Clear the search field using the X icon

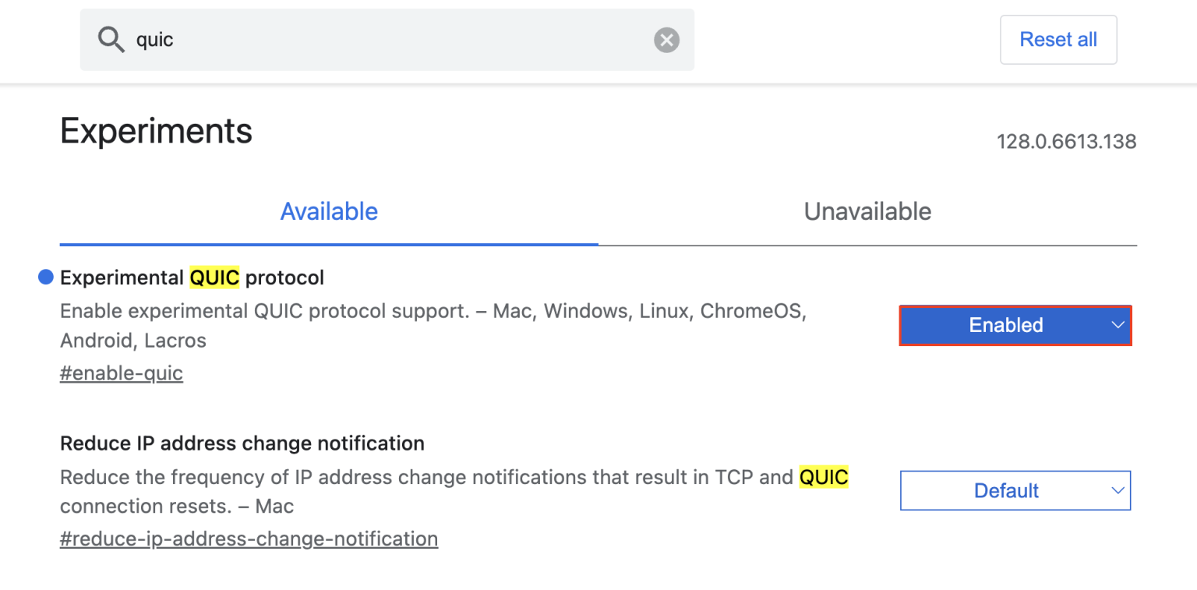point(666,39)
